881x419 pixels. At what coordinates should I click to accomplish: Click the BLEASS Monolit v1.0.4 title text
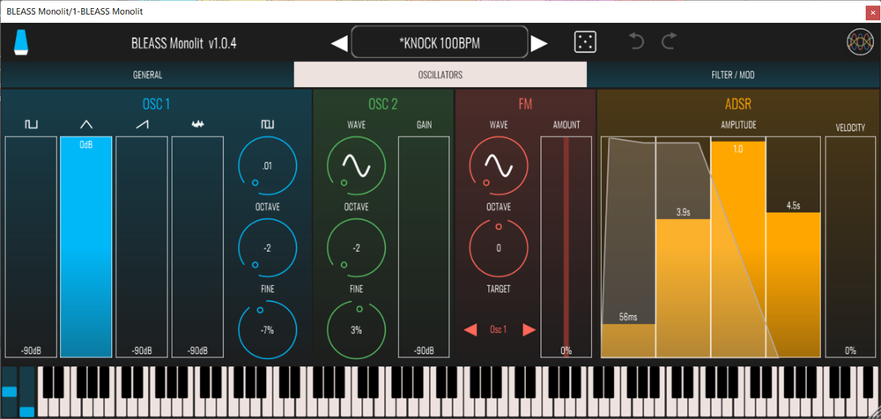coord(183,43)
